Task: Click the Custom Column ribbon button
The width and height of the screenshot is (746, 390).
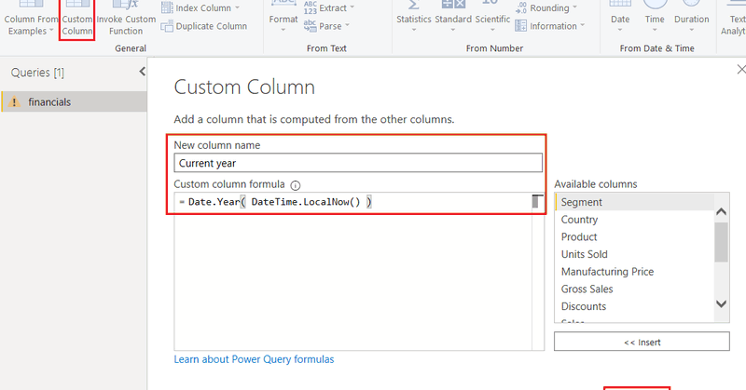Action: pos(77,19)
